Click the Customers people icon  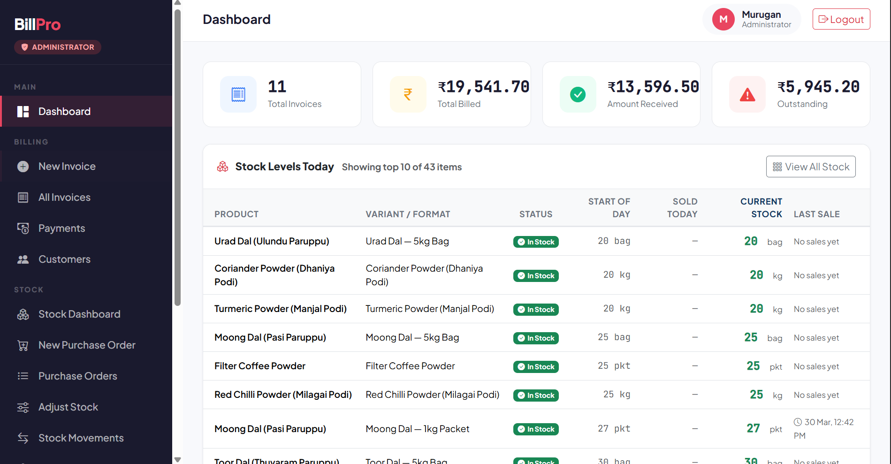(x=23, y=259)
